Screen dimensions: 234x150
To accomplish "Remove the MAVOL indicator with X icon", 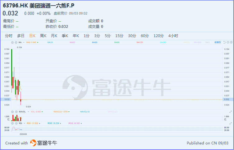I will point(16,112).
